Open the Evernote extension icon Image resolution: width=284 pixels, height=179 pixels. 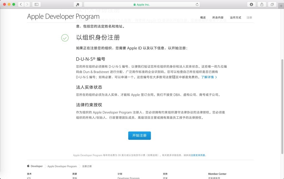click(78, 4)
